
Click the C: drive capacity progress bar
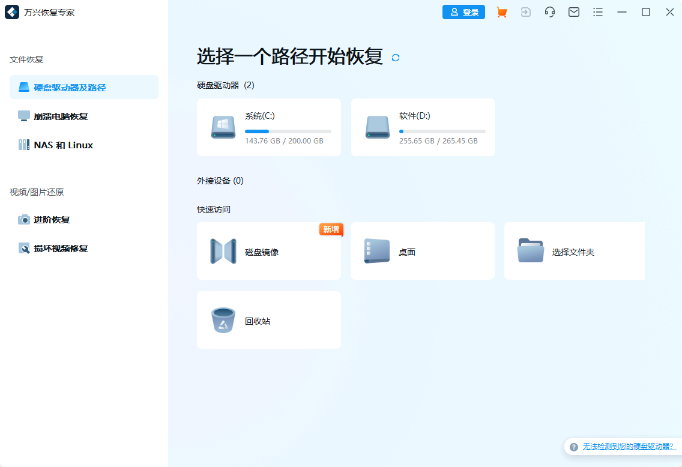[288, 131]
